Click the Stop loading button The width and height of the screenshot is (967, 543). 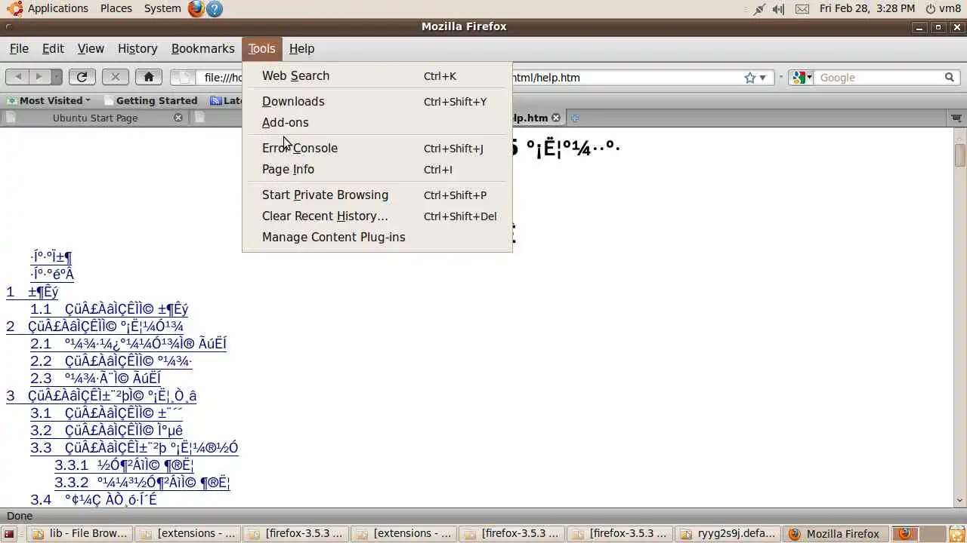click(x=115, y=77)
